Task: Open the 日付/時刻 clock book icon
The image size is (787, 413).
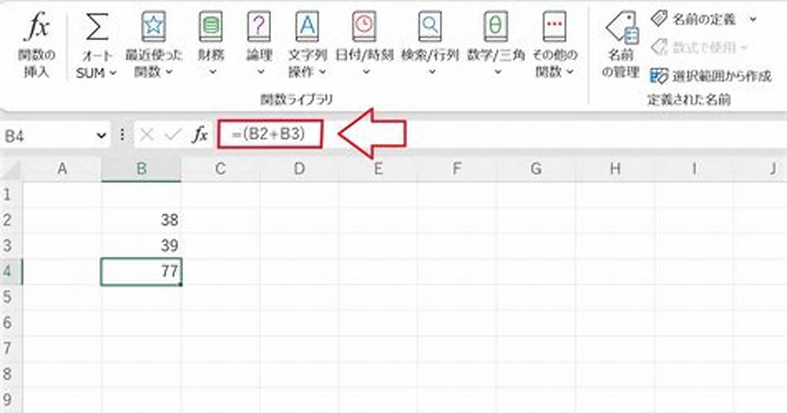Action: tap(365, 26)
